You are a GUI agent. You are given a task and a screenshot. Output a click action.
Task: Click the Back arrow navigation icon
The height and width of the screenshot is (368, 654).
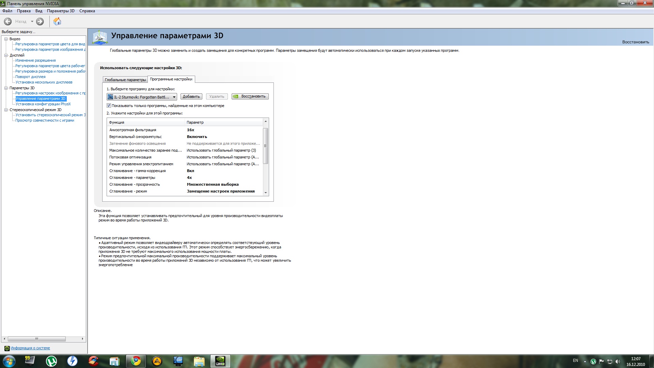[x=7, y=21]
